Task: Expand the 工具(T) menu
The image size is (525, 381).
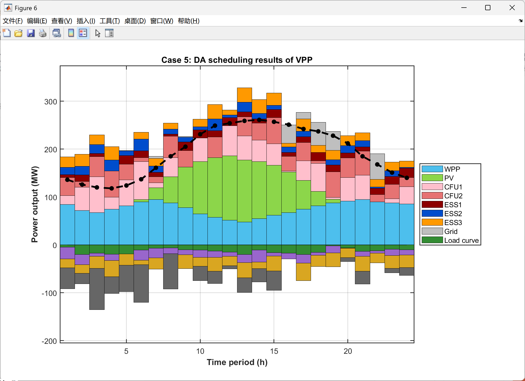Action: tap(110, 21)
